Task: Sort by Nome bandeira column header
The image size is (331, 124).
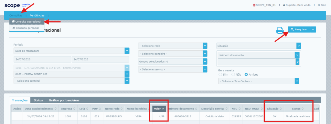Action: point(138,109)
